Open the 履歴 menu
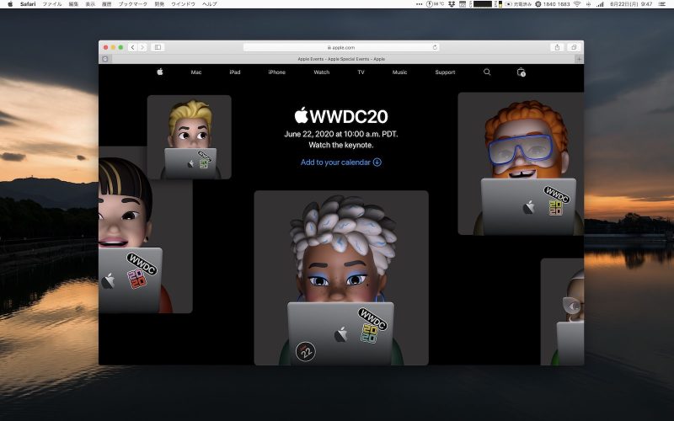 point(107,4)
